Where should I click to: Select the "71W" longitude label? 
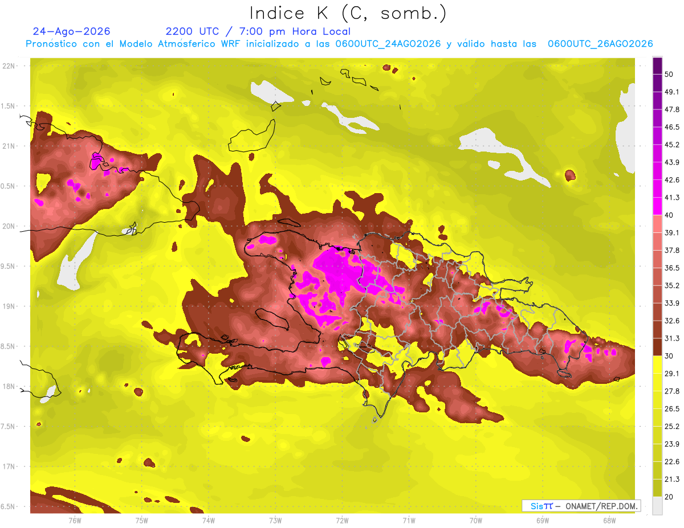tap(409, 520)
